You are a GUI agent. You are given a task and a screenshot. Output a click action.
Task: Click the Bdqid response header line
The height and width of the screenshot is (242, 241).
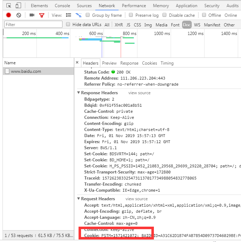(x=113, y=105)
